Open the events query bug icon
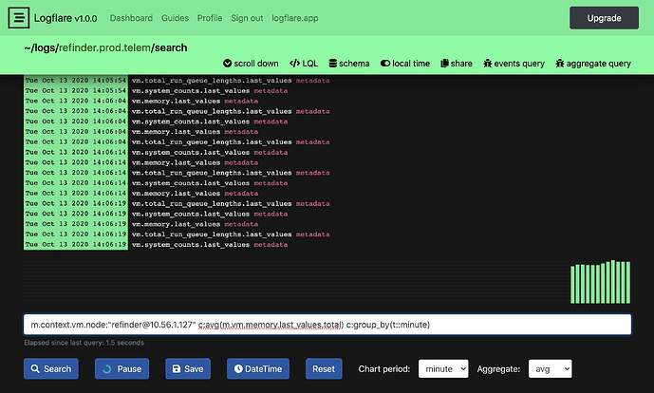Screen dimensions: 654x393 487,64
